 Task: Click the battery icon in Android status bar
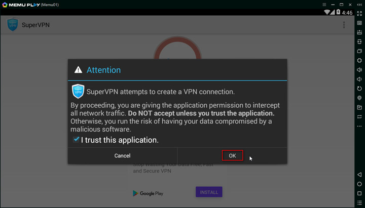(338, 12)
